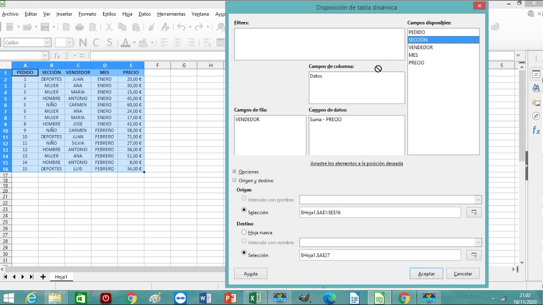This screenshot has width=543, height=305.
Task: Click the align right icon
Action: pos(191,42)
